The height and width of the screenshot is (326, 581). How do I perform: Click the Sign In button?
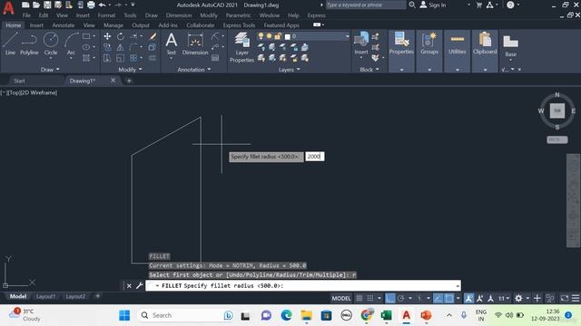(x=433, y=5)
